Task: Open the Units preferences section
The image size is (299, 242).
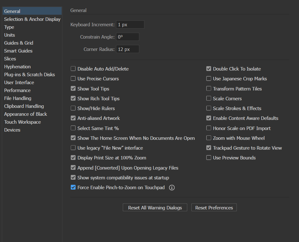Action: [10, 35]
